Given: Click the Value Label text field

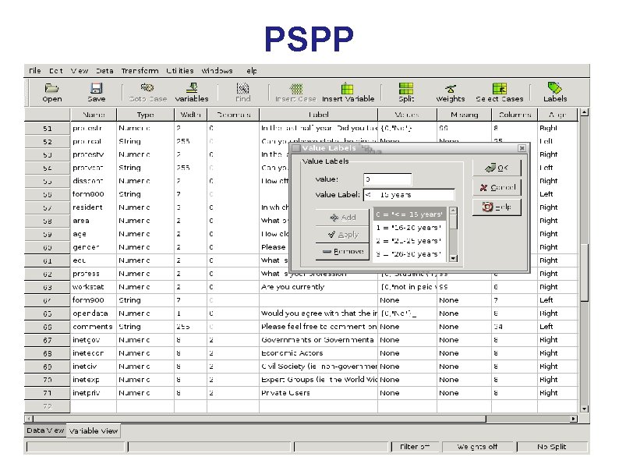Looking at the screenshot, I should tap(409, 195).
